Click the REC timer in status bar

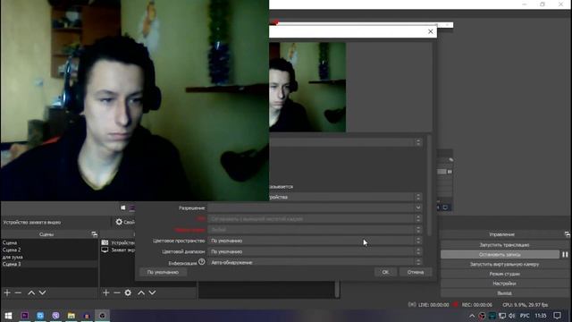tap(476, 304)
